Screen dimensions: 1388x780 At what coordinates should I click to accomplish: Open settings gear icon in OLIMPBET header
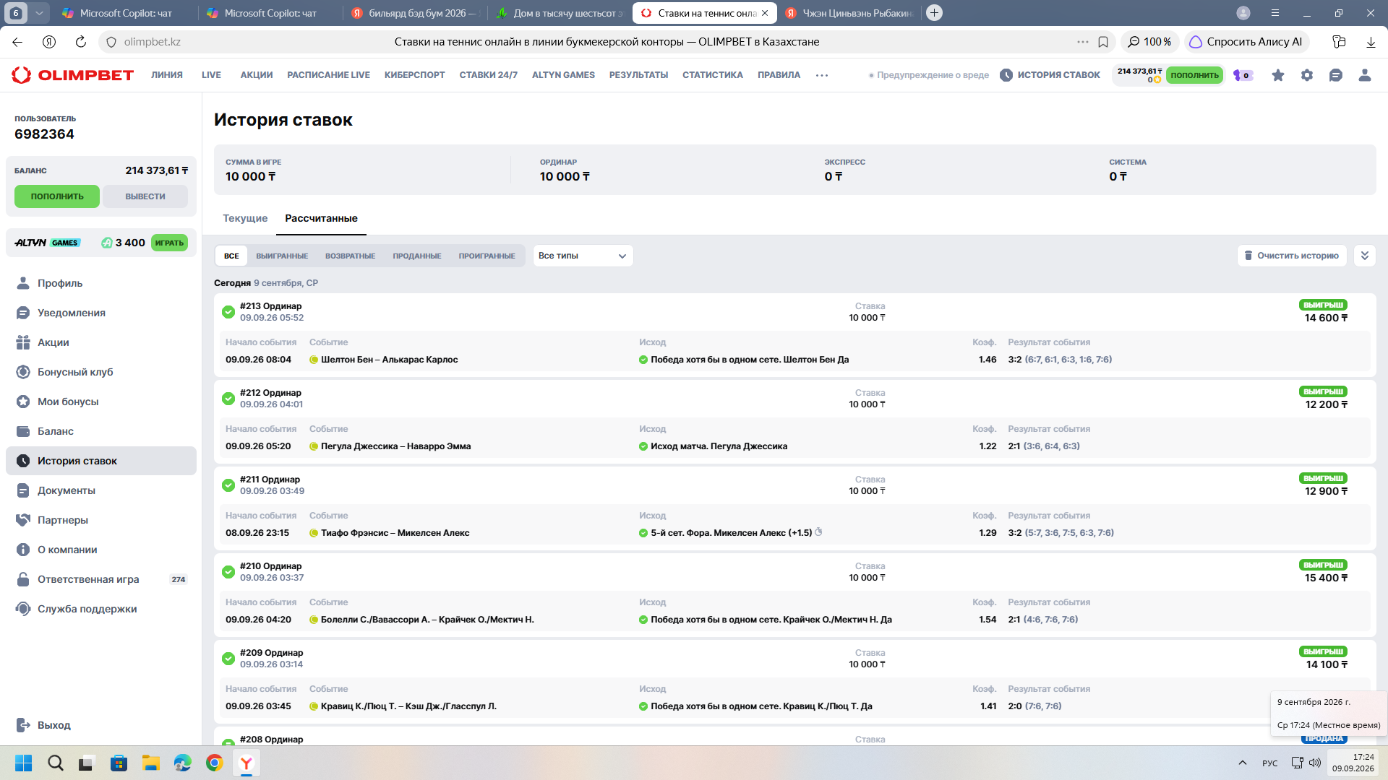pos(1307,75)
